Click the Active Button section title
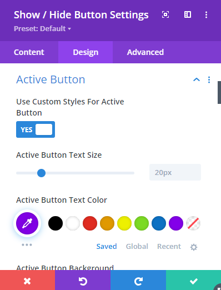The height and width of the screenshot is (290, 221). pos(51,79)
